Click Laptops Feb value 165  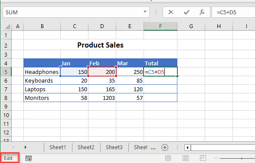point(102,89)
